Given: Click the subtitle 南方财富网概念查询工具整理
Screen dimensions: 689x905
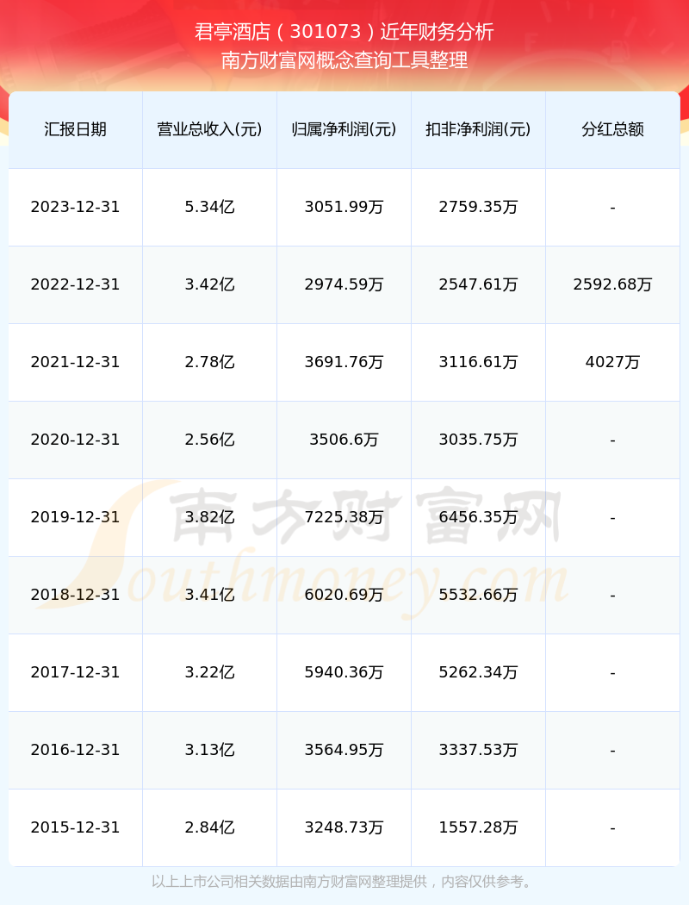Looking at the screenshot, I should (x=344, y=60).
